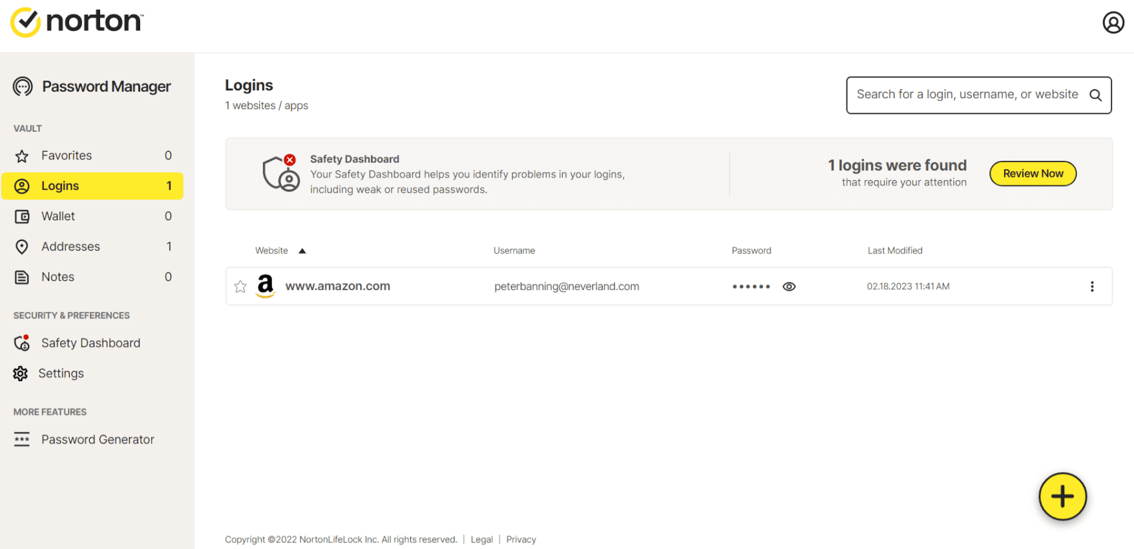Click the Password column header
The image size is (1134, 549).
tap(751, 251)
